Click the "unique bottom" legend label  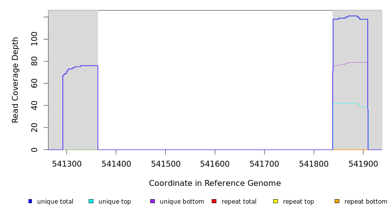point(182,202)
